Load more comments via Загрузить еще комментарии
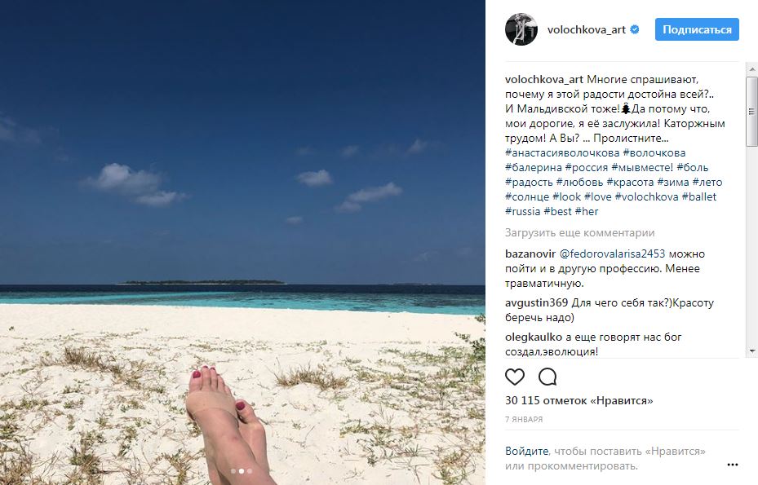The height and width of the screenshot is (485, 758). click(x=579, y=233)
